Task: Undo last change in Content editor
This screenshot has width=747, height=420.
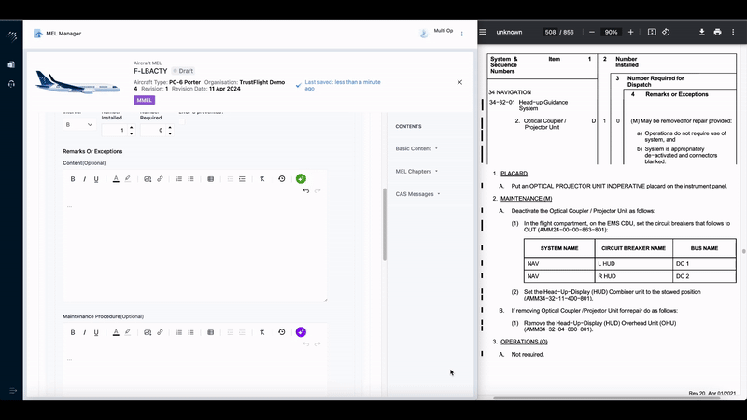Action: pos(306,190)
